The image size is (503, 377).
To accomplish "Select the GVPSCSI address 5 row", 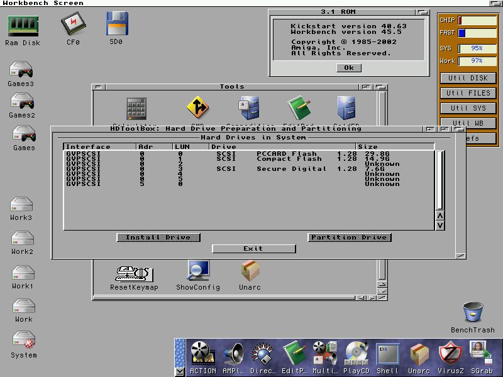I will pyautogui.click(x=249, y=183).
